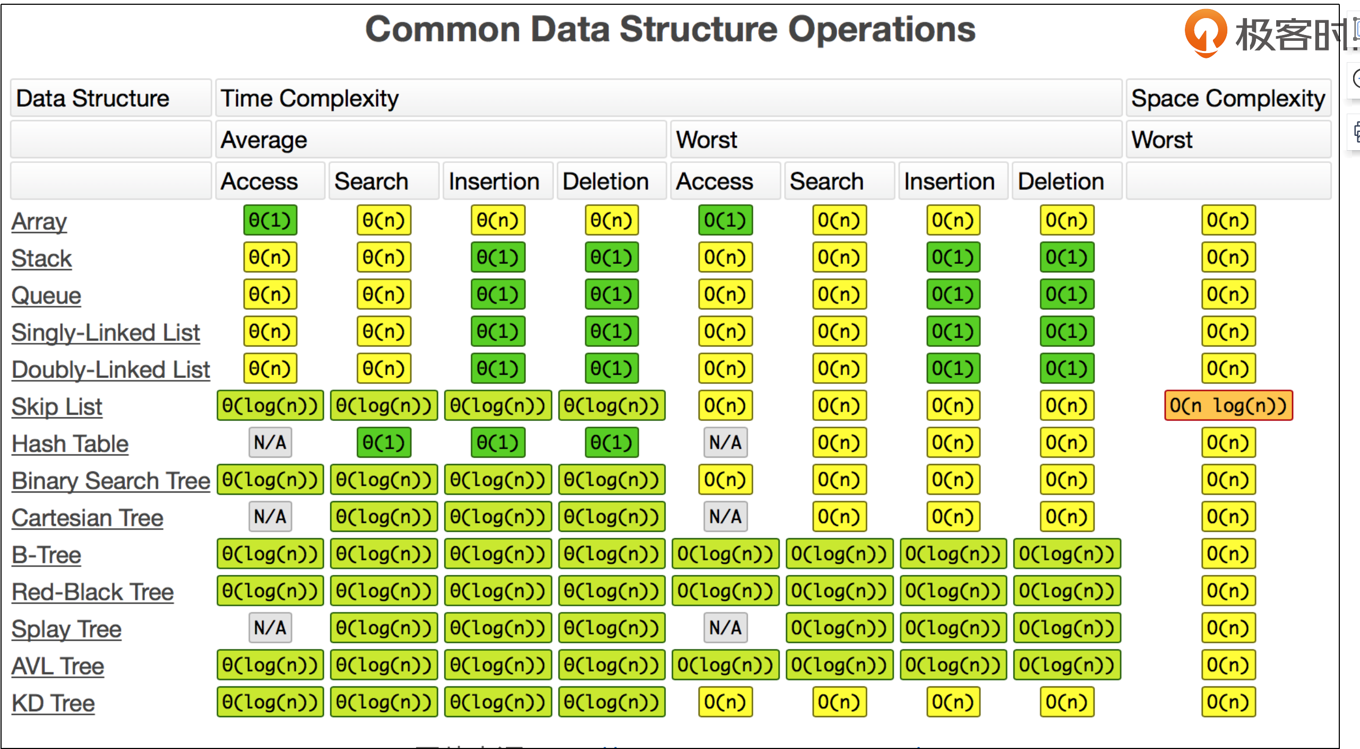1360x749 pixels.
Task: Open the KD Tree link
Action: (x=53, y=703)
